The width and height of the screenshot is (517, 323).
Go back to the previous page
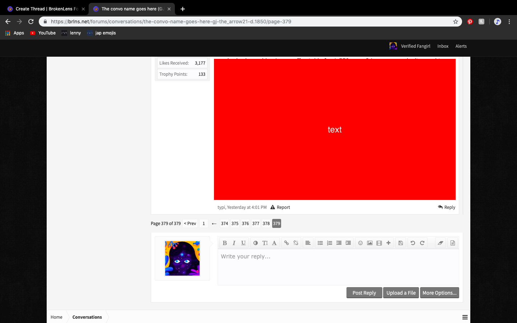point(8,22)
